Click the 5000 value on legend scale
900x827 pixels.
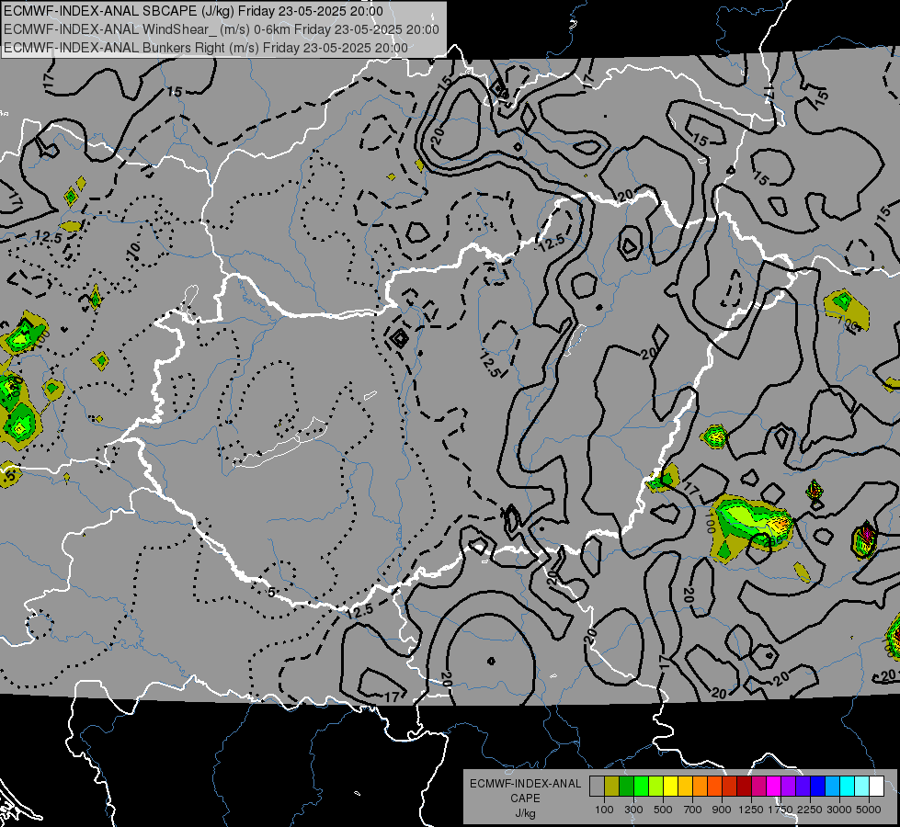pos(869,810)
